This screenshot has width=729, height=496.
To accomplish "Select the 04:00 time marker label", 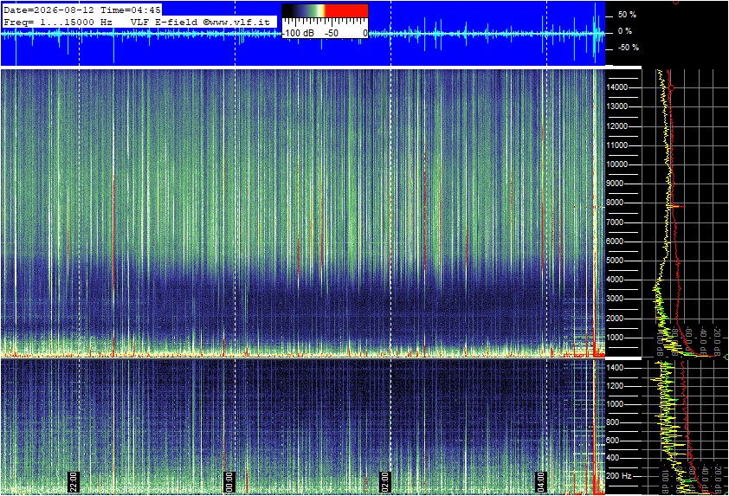I will 540,481.
